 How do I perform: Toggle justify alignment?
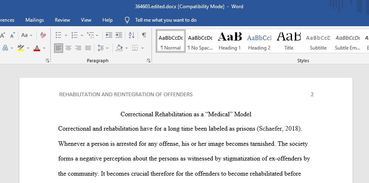88,48
